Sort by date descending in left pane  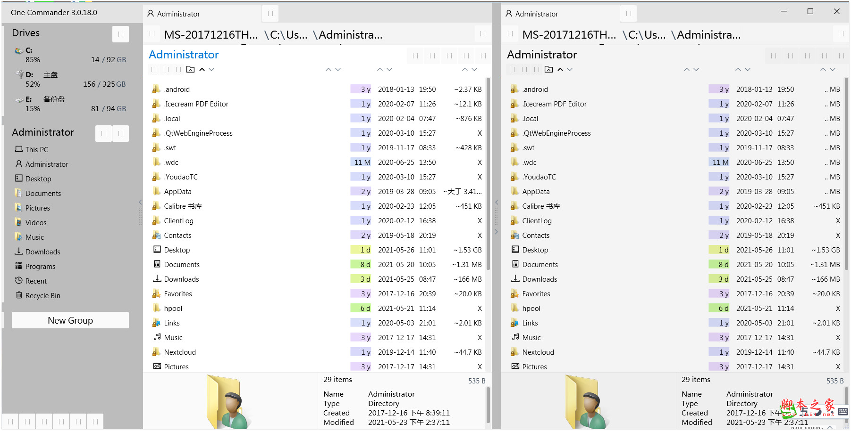pyautogui.click(x=389, y=69)
